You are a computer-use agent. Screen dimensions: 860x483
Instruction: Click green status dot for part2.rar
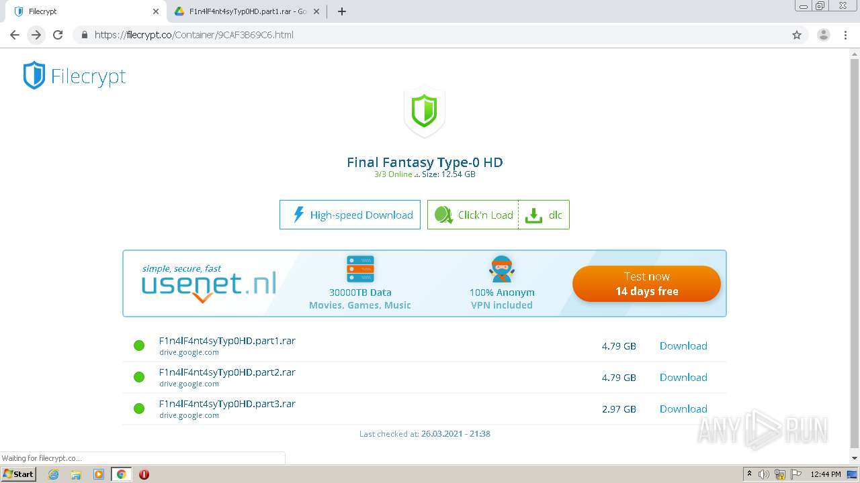click(x=139, y=377)
